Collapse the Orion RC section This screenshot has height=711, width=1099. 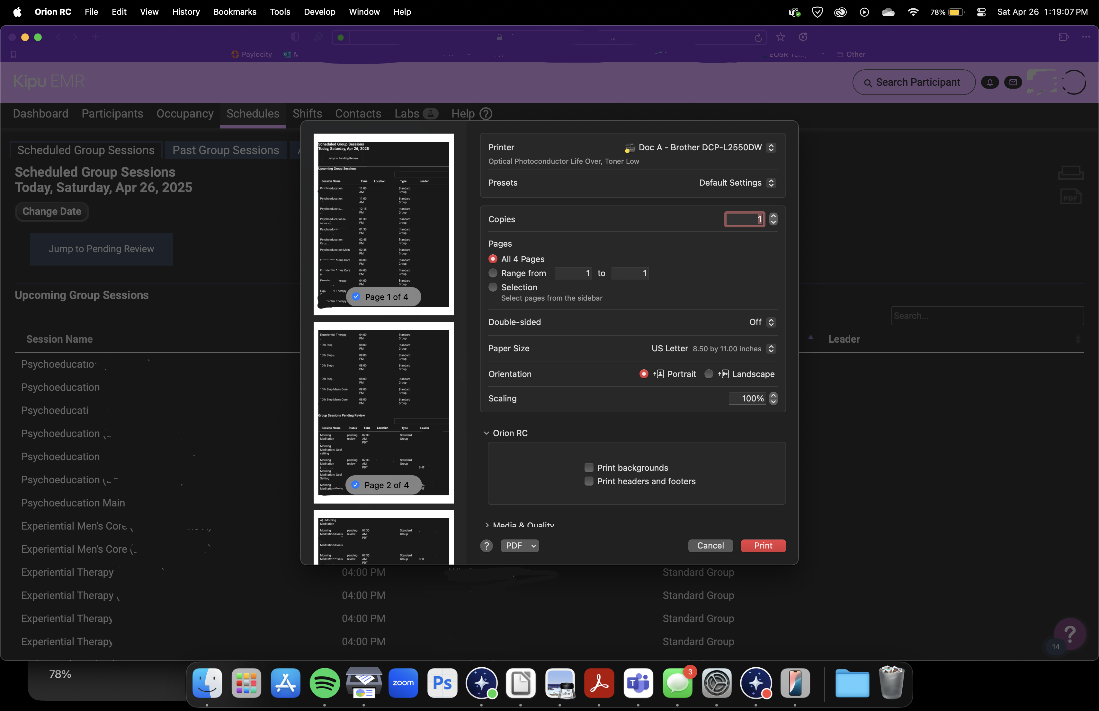pos(486,433)
